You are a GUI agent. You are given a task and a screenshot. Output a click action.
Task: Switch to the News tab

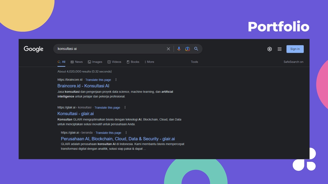[x=77, y=62]
